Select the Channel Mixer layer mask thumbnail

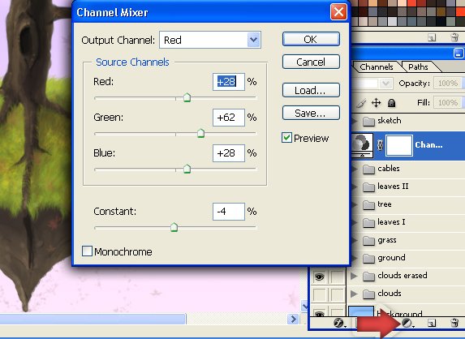click(399, 145)
